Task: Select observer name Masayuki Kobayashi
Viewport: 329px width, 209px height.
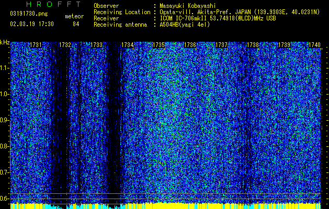Action: 188,6
